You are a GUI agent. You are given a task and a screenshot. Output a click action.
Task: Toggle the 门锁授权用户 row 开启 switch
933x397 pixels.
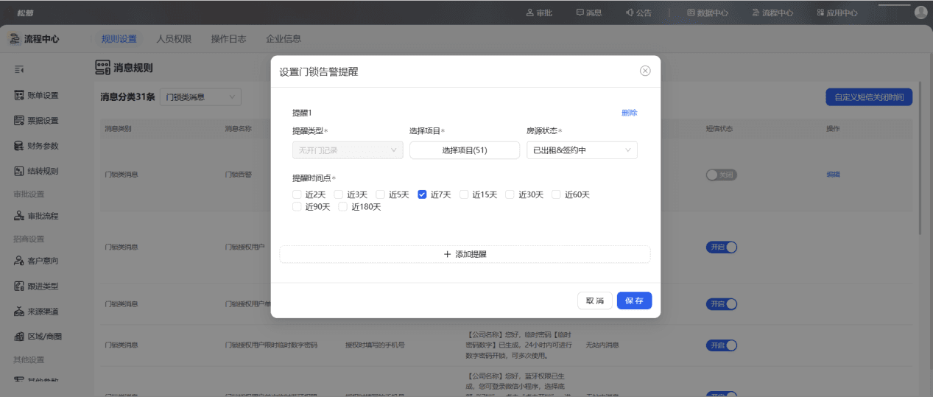[x=722, y=247]
